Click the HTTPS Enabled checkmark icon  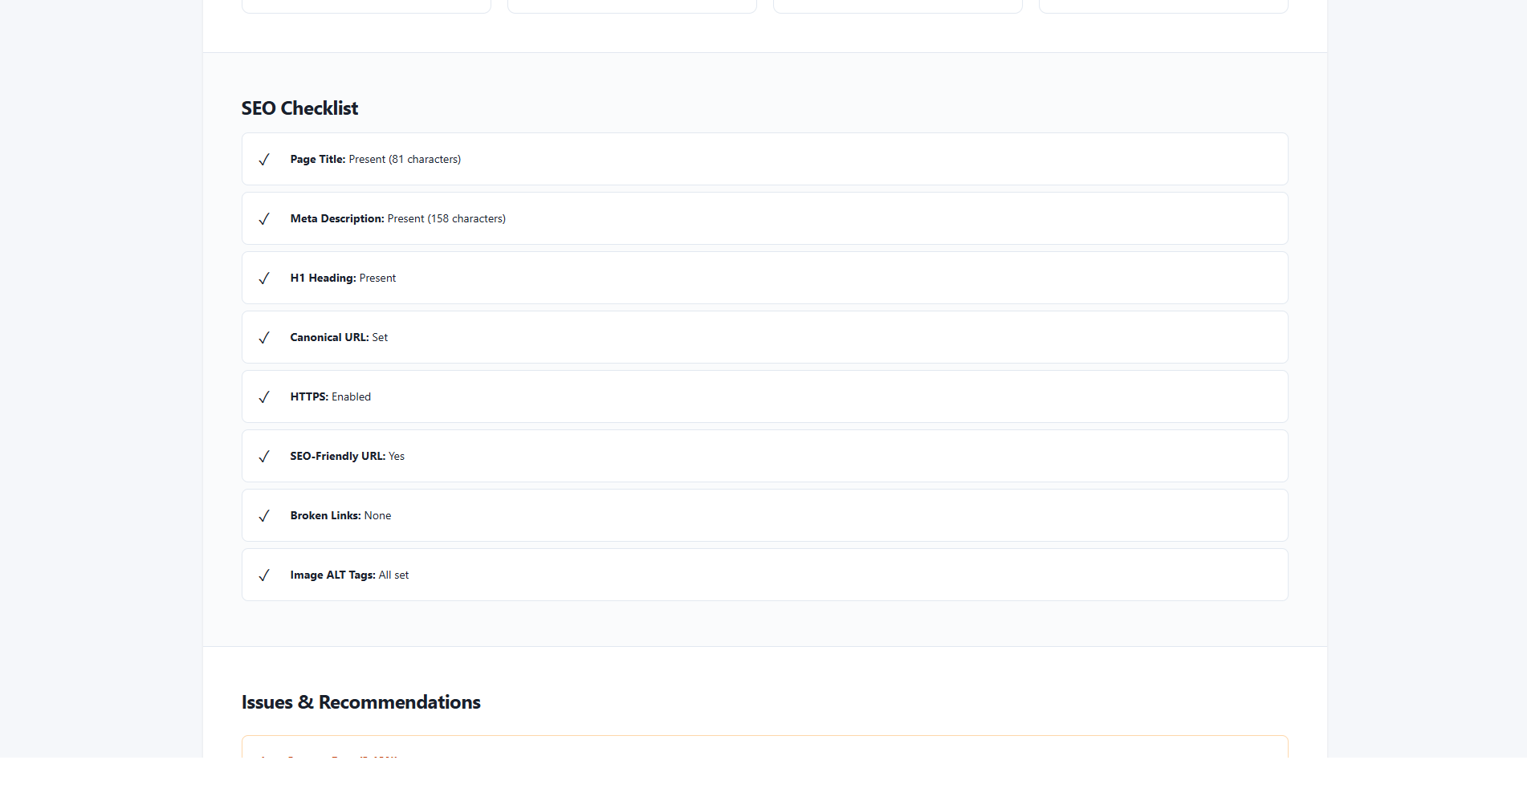point(263,397)
